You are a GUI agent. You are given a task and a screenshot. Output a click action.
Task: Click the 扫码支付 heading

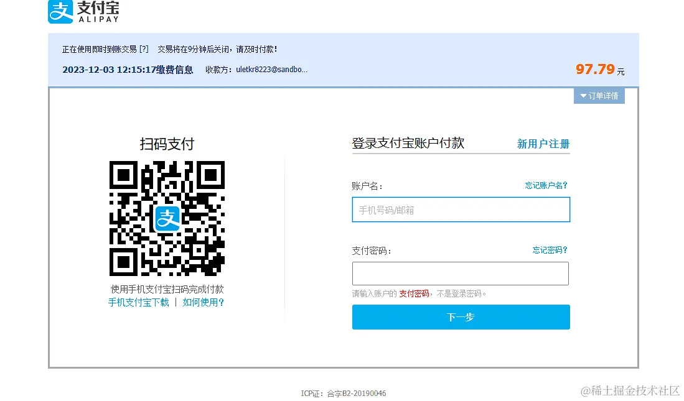pyautogui.click(x=167, y=144)
